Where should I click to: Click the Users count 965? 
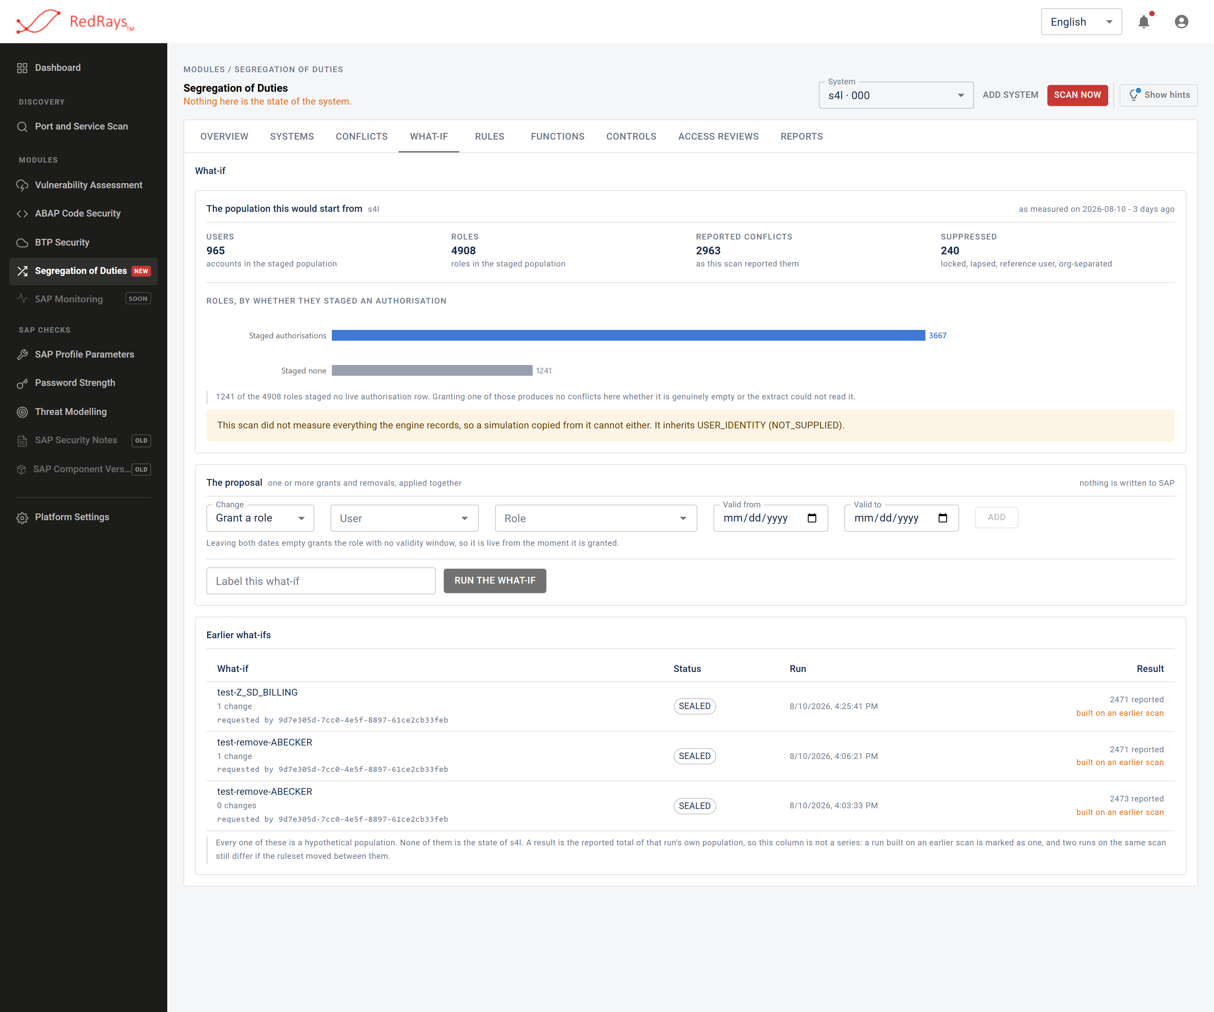pyautogui.click(x=215, y=251)
